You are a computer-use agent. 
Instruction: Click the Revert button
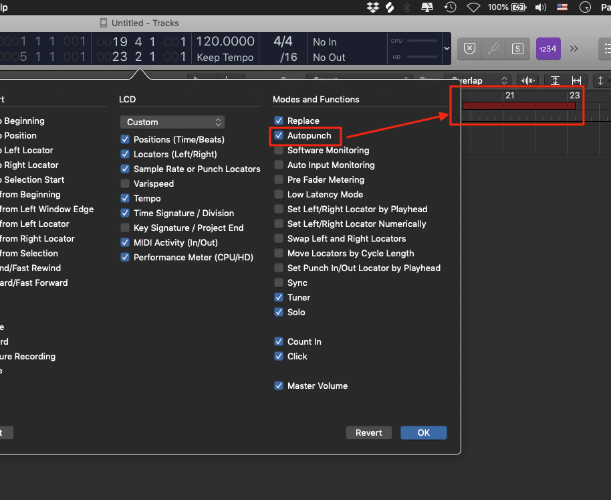[x=368, y=432]
